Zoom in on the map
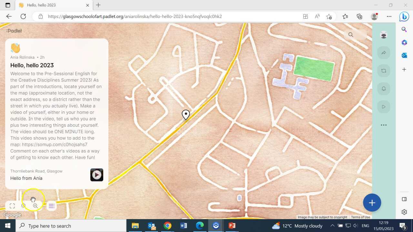The height and width of the screenshot is (232, 413). (x=35, y=205)
